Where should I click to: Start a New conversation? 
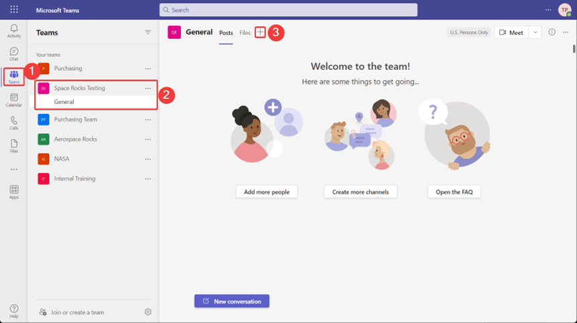[x=232, y=302]
